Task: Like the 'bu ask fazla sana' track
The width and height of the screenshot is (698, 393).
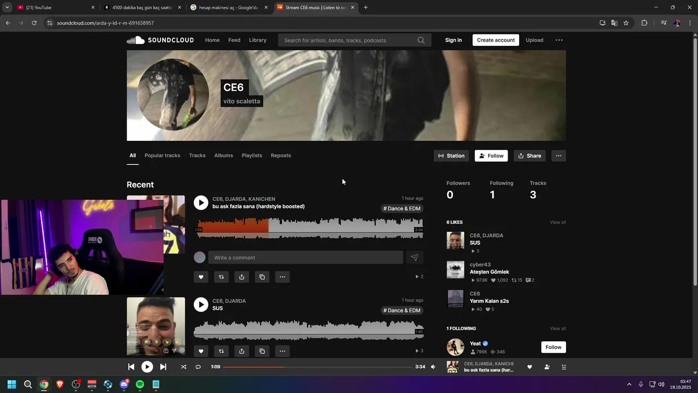Action: pos(201,277)
